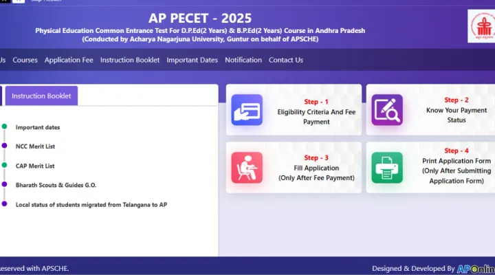Open the Notification menu item

243,60
